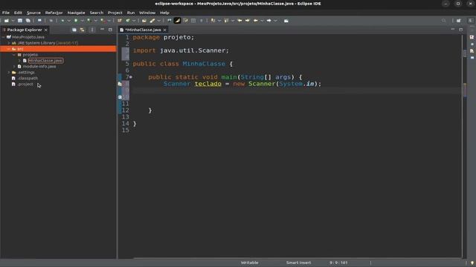Screen dimensions: 476x267
Task: Minimize the Package Explorer view
Action: 103,30
